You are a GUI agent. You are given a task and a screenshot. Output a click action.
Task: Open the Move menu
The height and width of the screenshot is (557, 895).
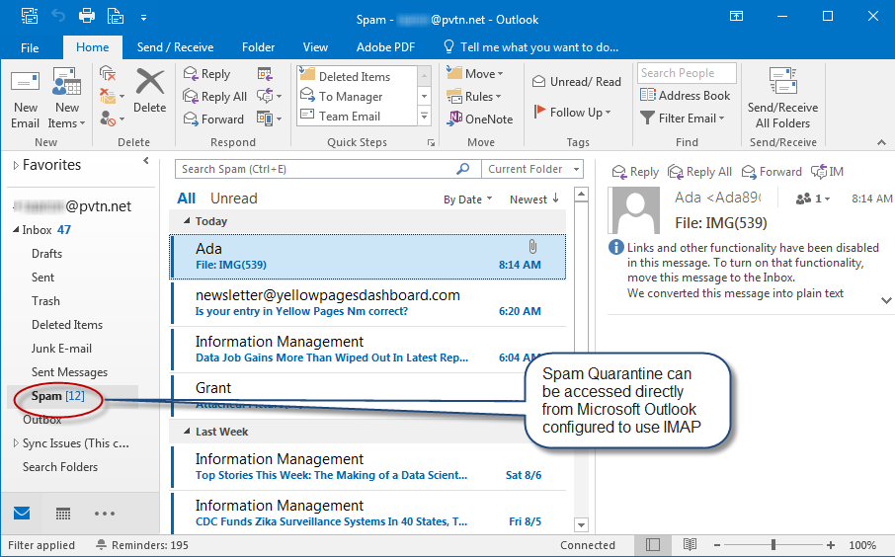(475, 74)
